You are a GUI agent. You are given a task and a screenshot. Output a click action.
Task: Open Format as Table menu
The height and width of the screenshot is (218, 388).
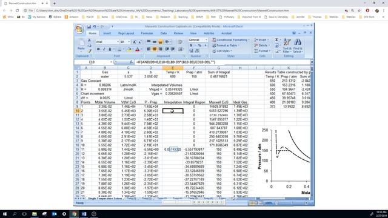point(226,45)
